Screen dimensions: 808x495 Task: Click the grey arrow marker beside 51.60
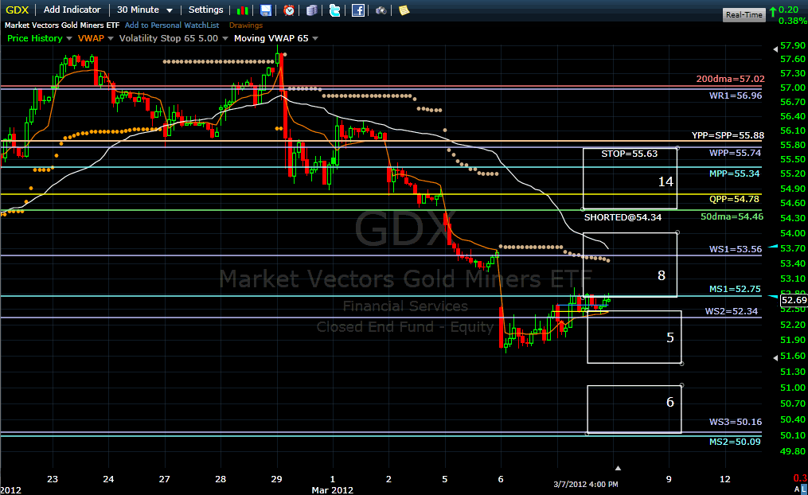(x=775, y=357)
